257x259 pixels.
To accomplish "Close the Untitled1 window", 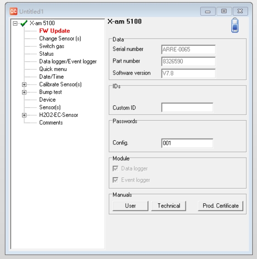I will [240, 12].
